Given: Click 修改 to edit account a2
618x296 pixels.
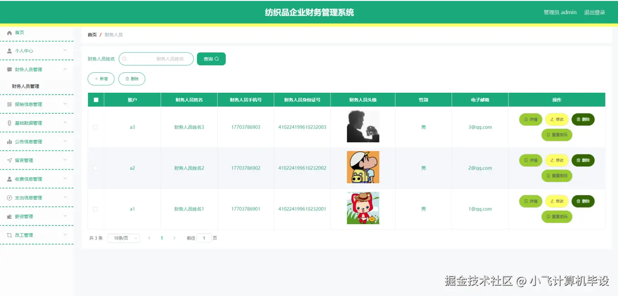Looking at the screenshot, I should (556, 160).
